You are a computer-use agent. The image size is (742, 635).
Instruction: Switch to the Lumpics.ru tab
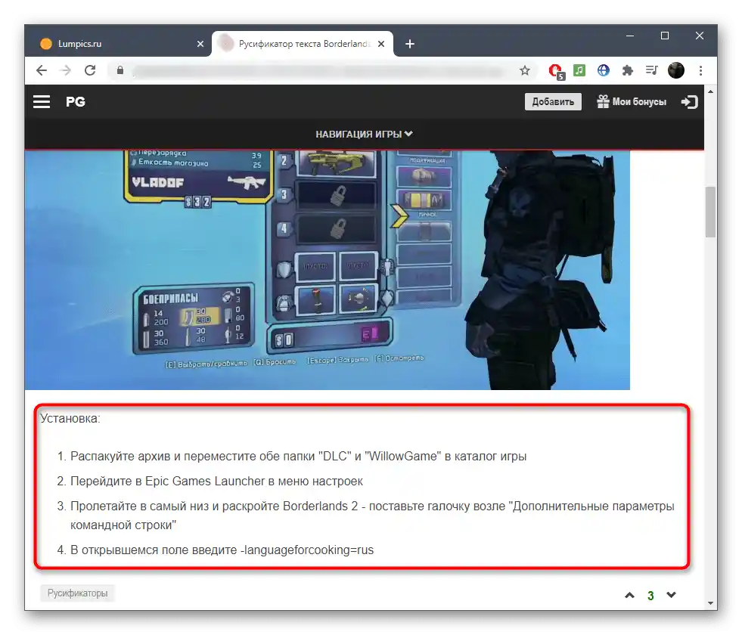[118, 44]
